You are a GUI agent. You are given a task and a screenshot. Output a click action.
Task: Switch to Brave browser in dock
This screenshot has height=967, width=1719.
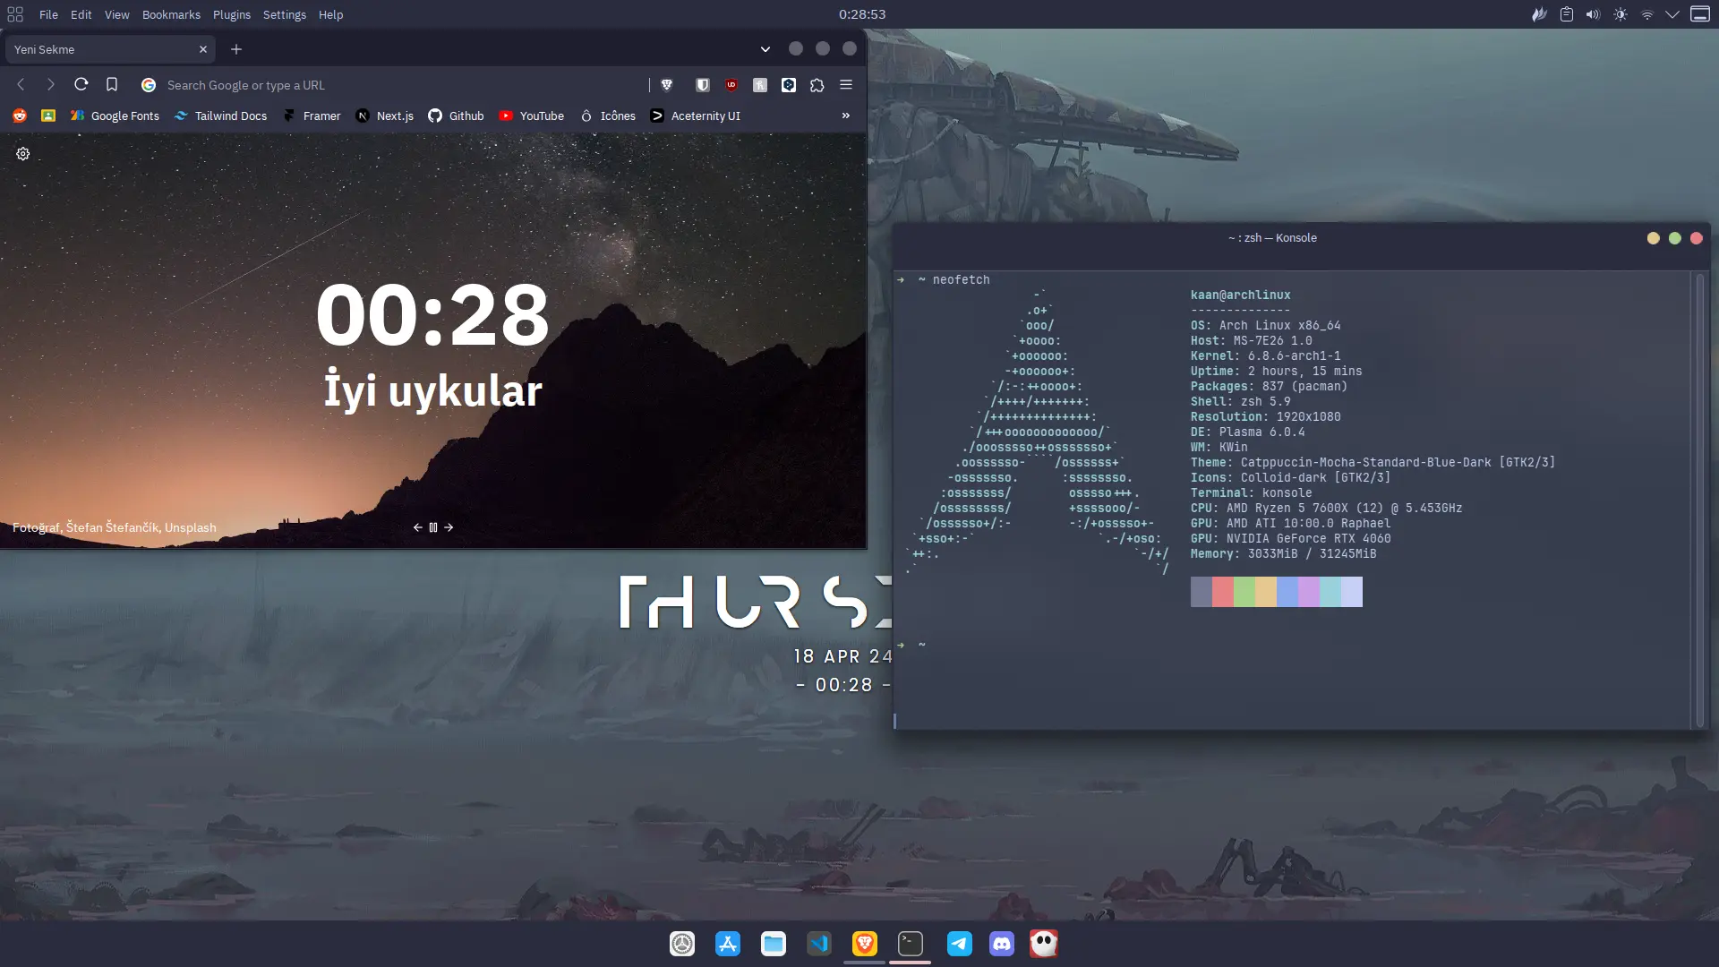click(x=865, y=944)
